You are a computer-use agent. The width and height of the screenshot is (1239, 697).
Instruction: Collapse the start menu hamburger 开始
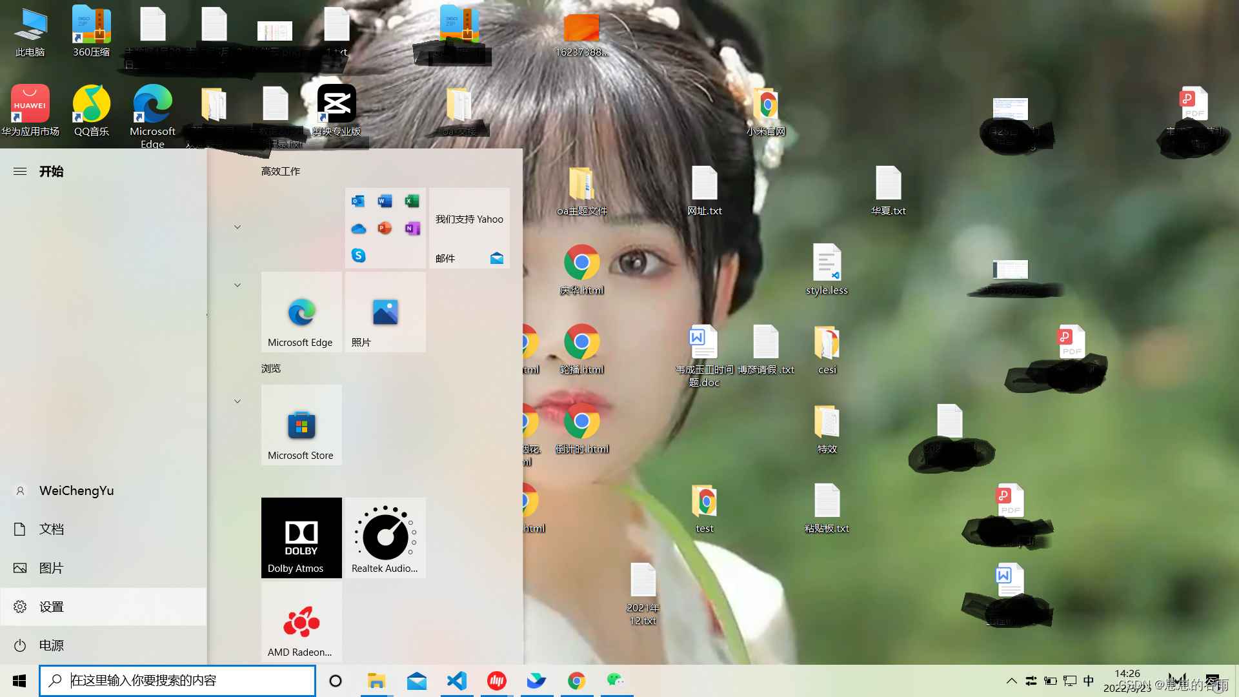pyautogui.click(x=20, y=171)
